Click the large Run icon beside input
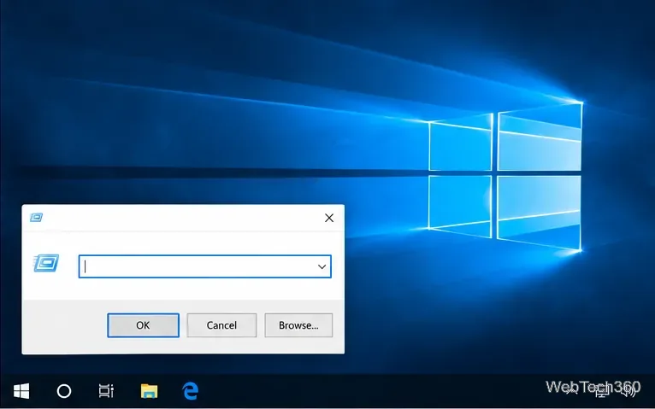Viewport: 655px width, 409px height. (x=46, y=263)
